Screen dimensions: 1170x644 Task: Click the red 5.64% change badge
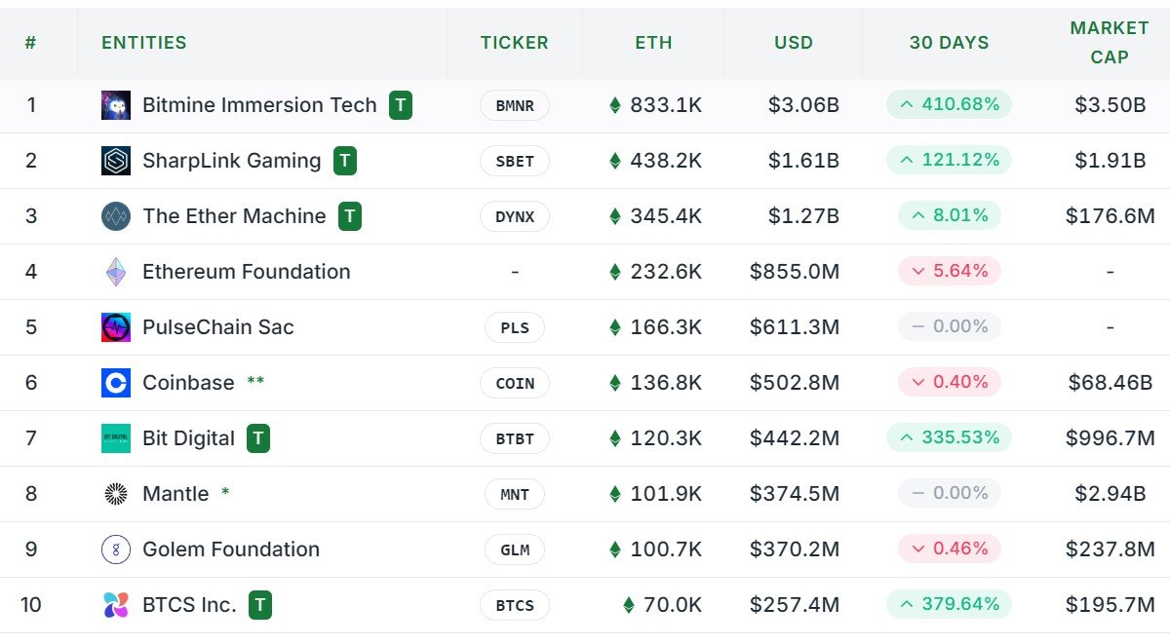[949, 271]
